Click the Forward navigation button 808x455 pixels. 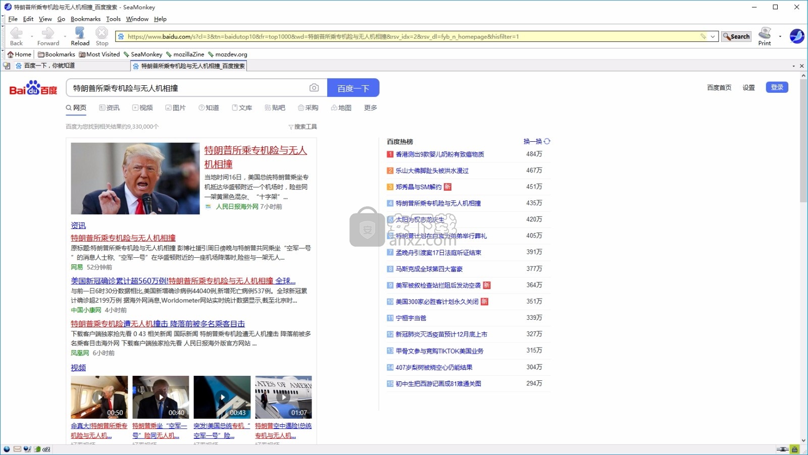(x=48, y=36)
